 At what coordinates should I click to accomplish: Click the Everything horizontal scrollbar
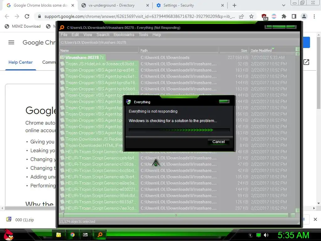pos(176,215)
